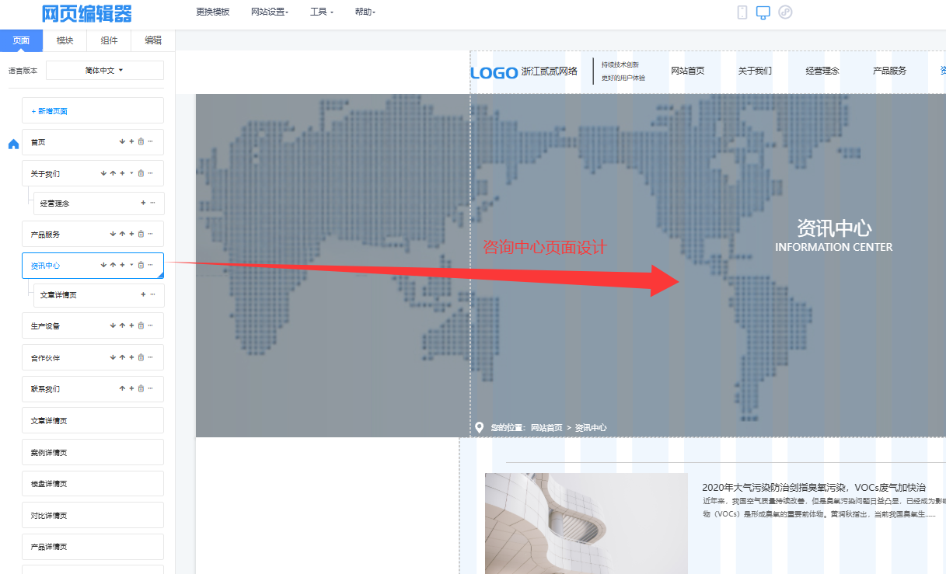Switch to the 组件 tab
This screenshot has height=574, width=946.
coord(110,40)
